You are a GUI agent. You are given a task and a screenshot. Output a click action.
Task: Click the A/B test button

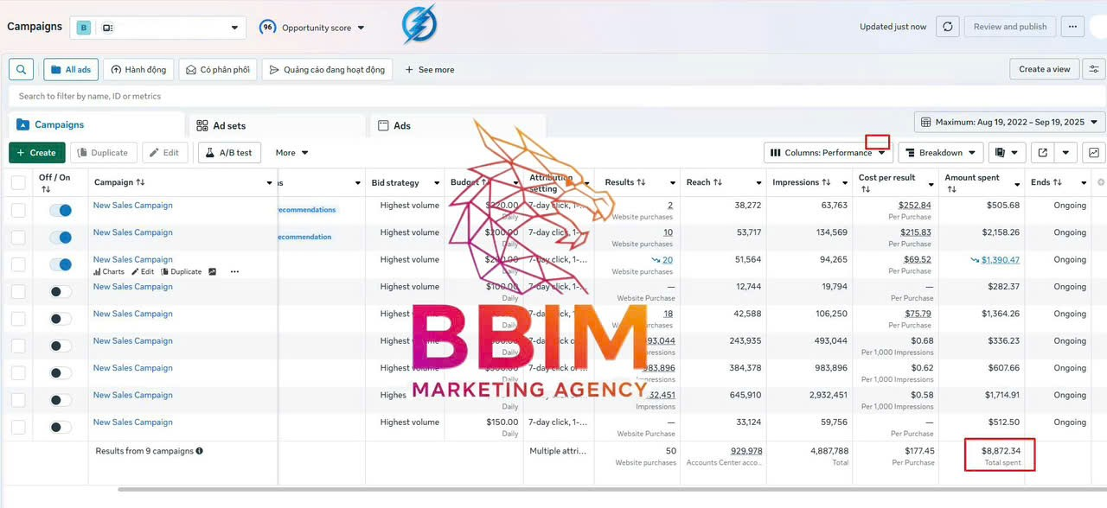230,153
